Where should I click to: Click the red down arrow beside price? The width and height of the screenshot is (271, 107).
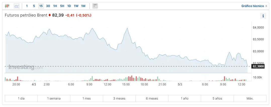coord(50,15)
